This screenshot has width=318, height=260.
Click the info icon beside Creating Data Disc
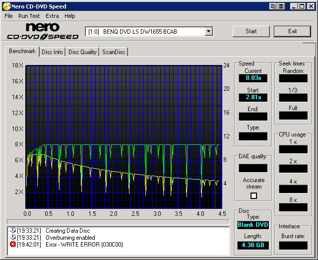tap(13, 231)
